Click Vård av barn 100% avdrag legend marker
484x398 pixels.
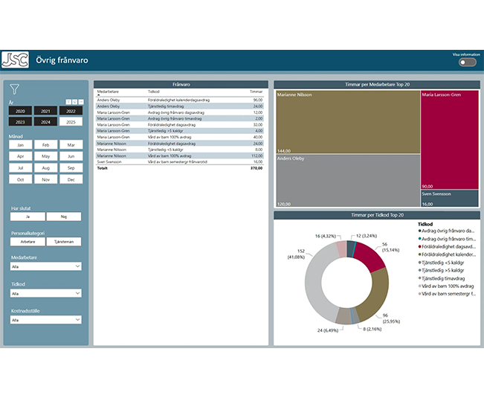coord(419,286)
